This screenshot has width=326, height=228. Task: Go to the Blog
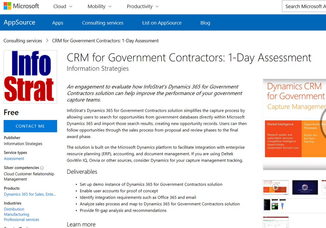[x=205, y=23]
